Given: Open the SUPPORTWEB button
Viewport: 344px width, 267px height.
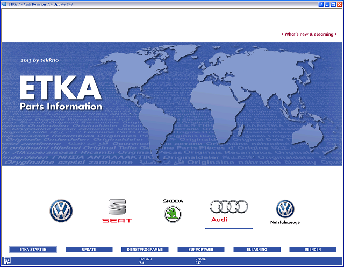Looking at the screenshot, I should pyautogui.click(x=201, y=249).
